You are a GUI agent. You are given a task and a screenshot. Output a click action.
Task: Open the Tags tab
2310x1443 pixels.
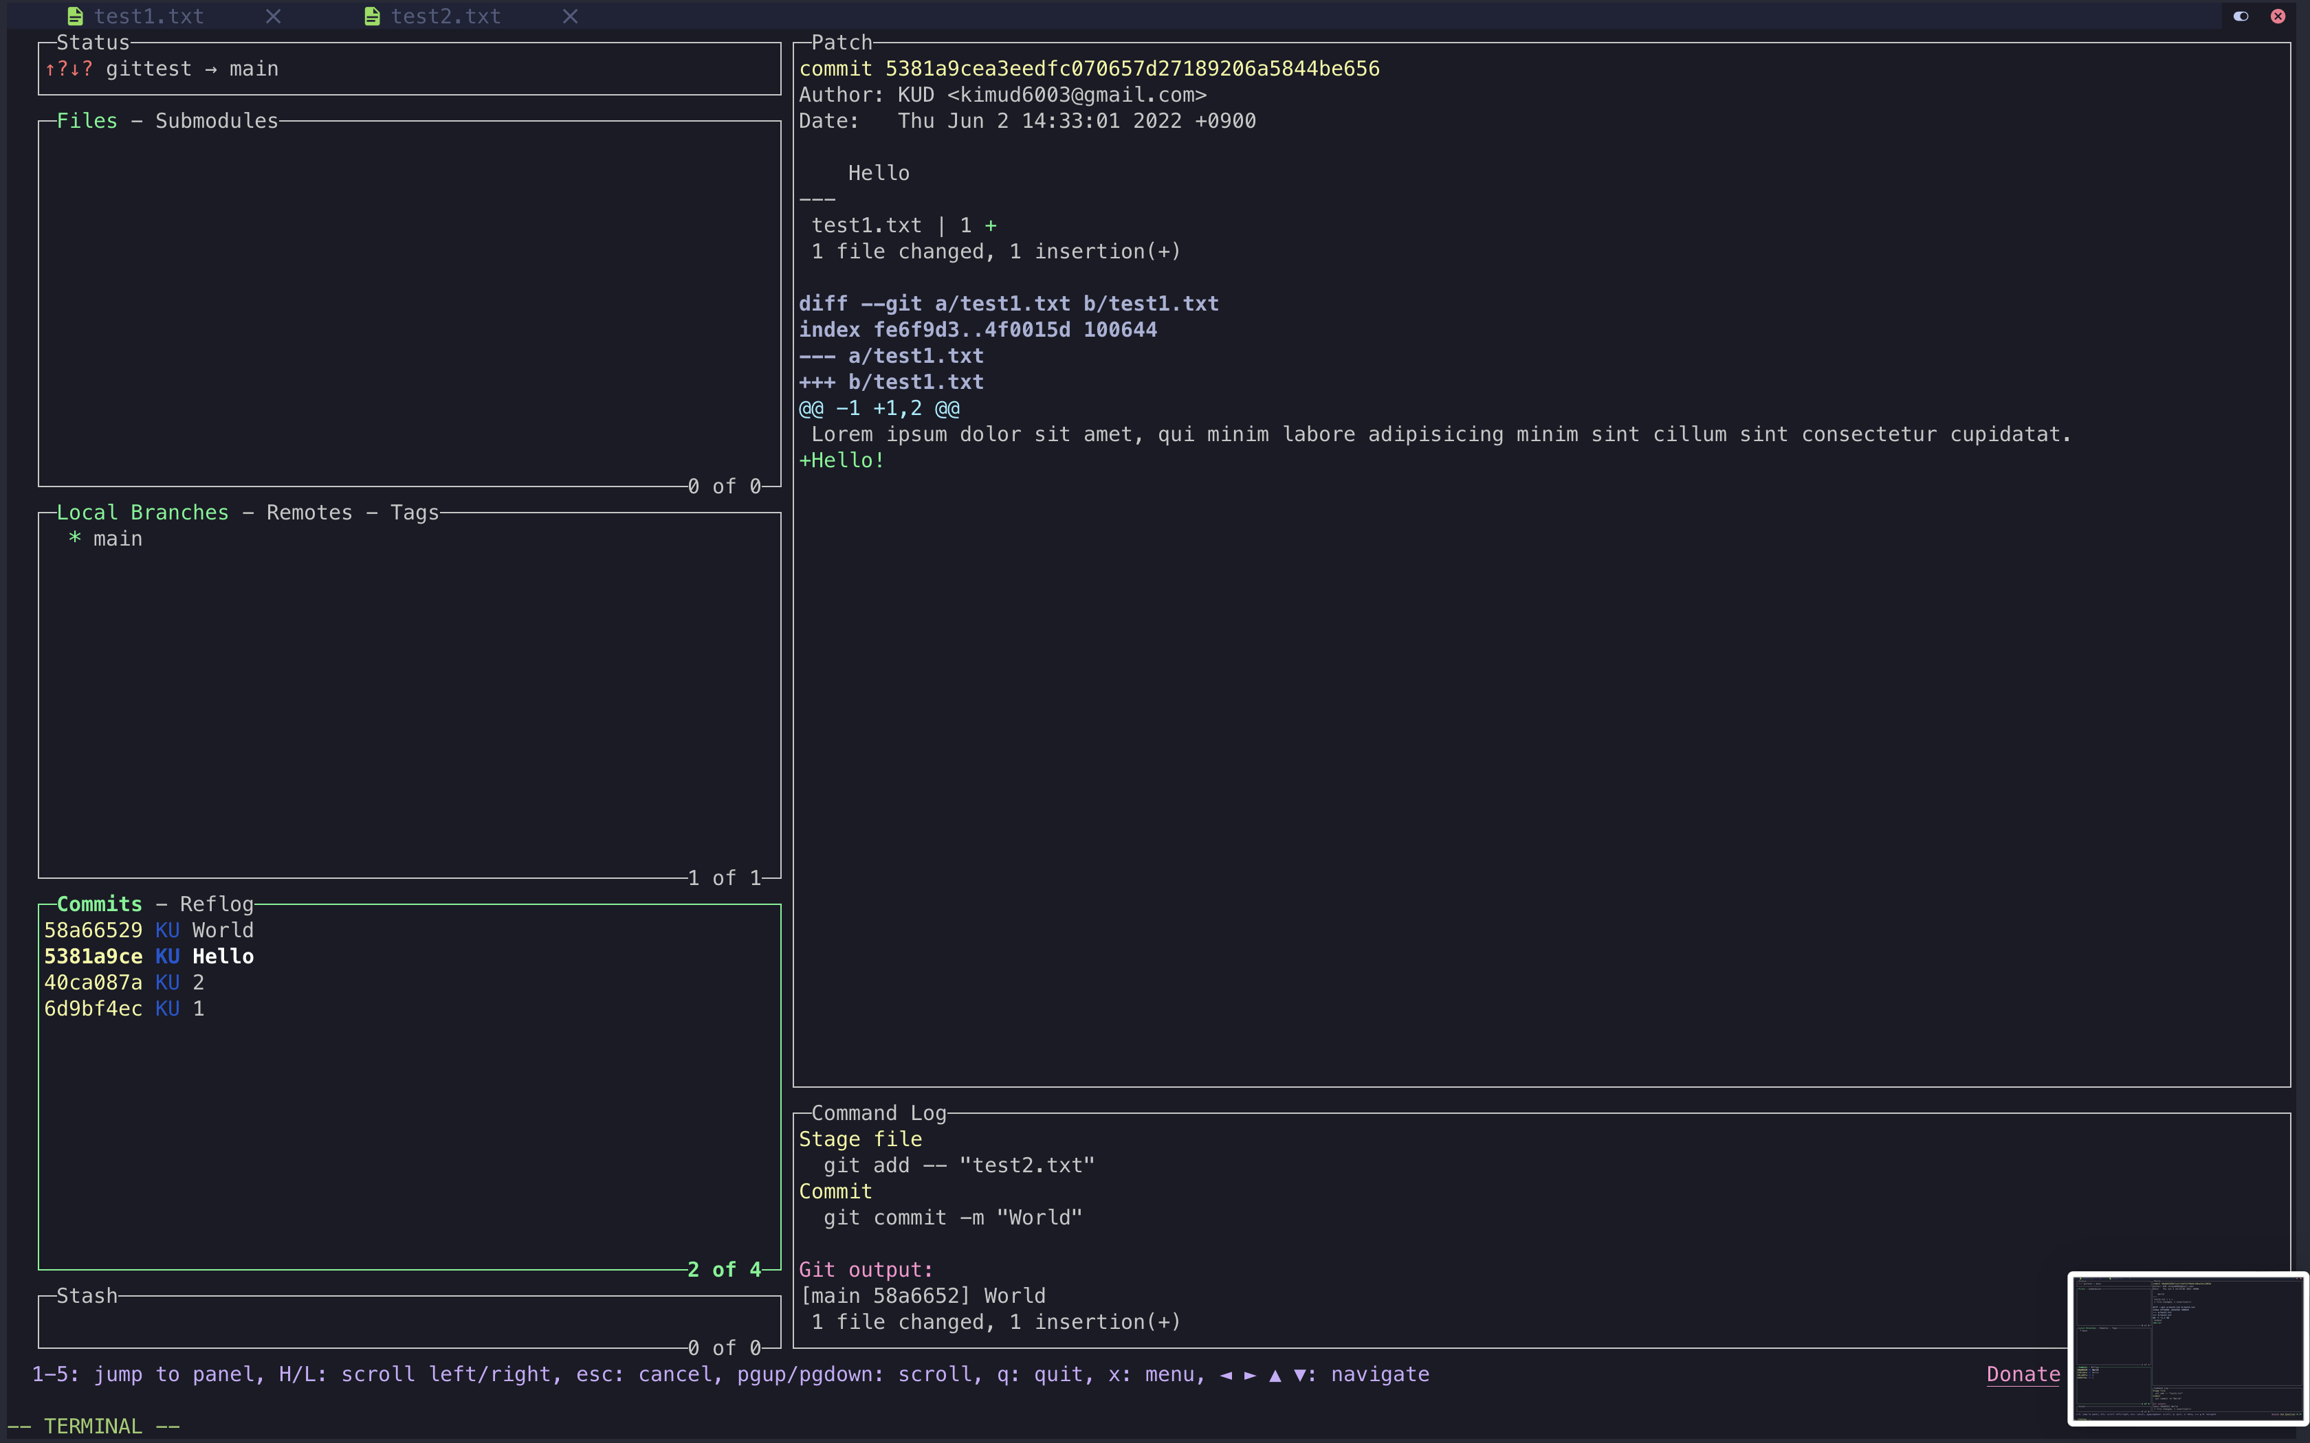click(x=415, y=513)
